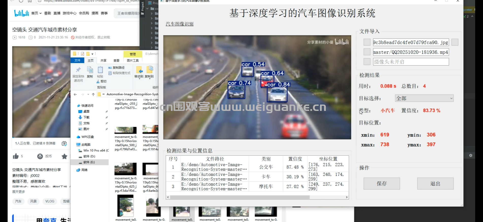This screenshot has height=222, width=483.
Task: Open the 汽车图像识别 tab
Action: 179,24
